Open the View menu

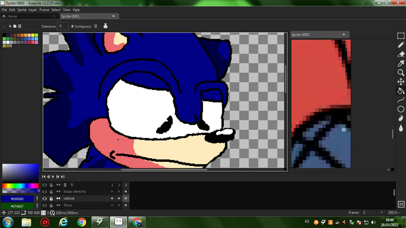tap(67, 10)
